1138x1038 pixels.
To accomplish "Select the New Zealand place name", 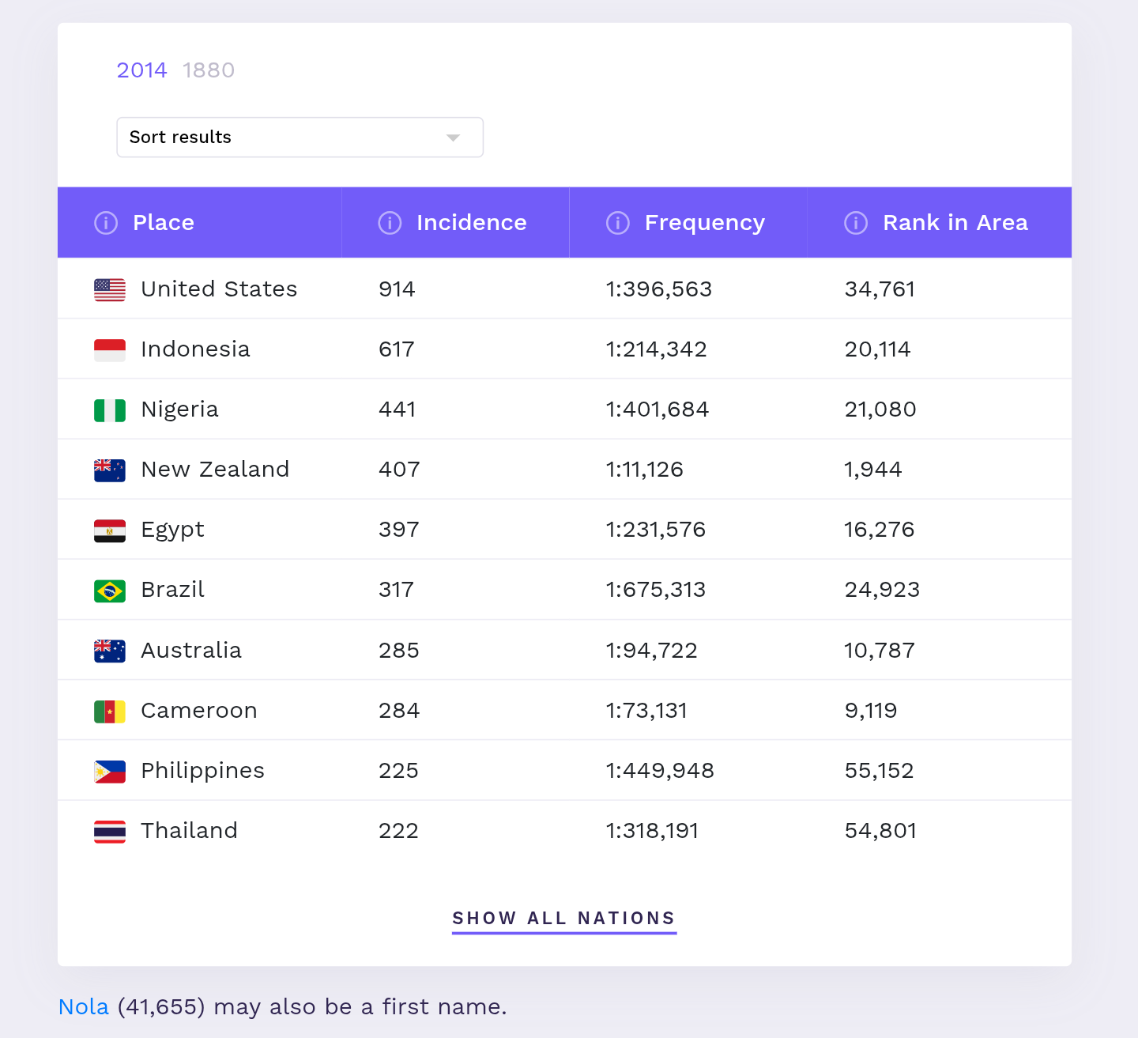I will pyautogui.click(x=215, y=470).
